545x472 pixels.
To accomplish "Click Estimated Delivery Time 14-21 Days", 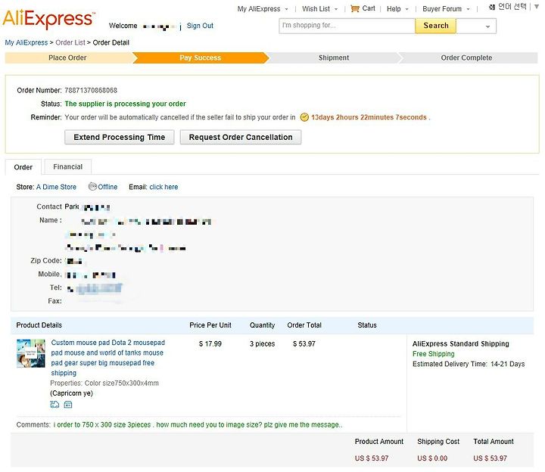I will pyautogui.click(x=469, y=364).
